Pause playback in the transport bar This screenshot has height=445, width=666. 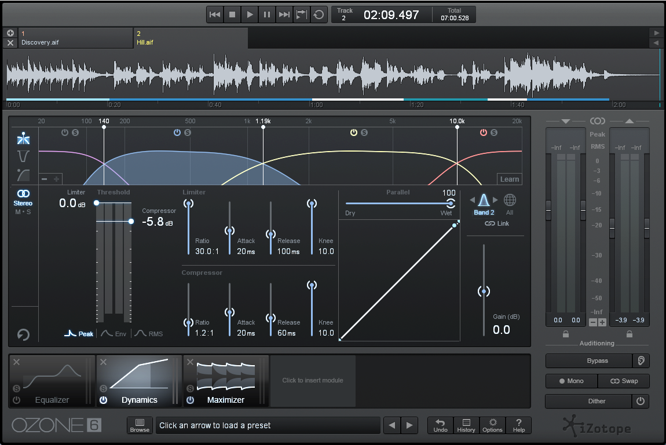click(x=267, y=14)
